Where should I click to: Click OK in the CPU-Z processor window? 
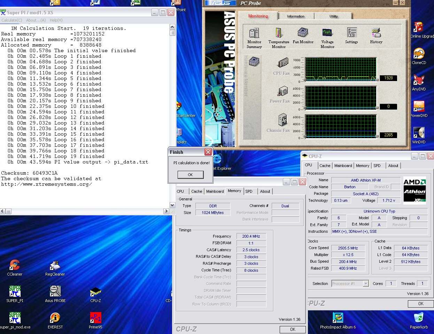click(421, 304)
